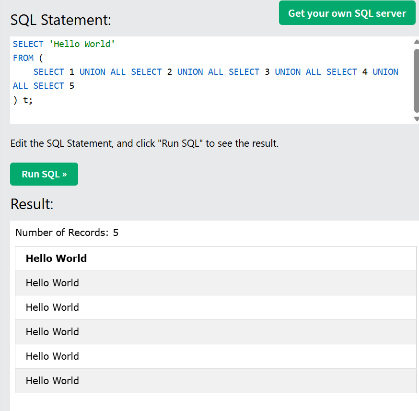Click the SQL editor vertical scrollbar thumb
419x411 pixels.
click(x=416, y=79)
